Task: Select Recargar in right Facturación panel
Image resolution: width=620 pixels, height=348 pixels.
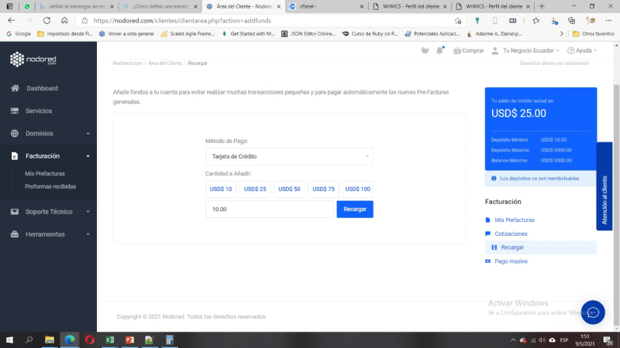Action: point(540,247)
